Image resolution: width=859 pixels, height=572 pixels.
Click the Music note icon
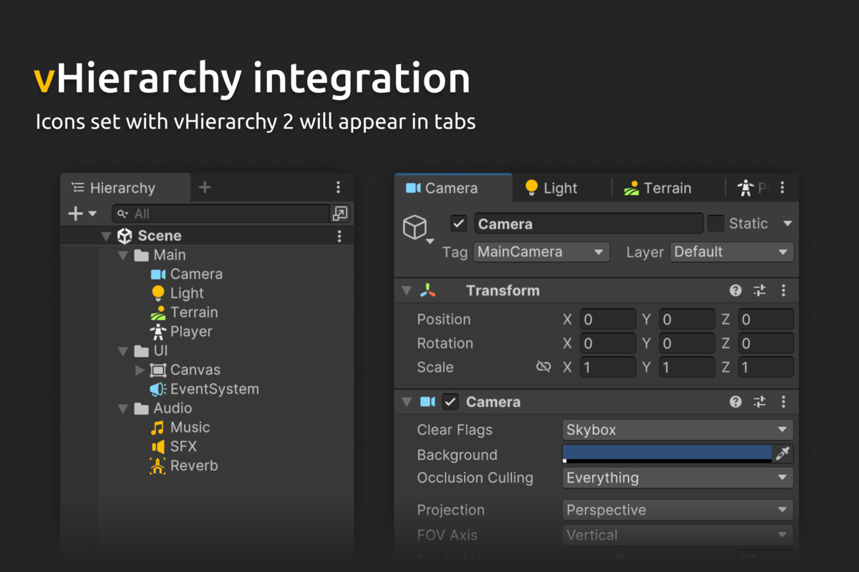pyautogui.click(x=158, y=428)
